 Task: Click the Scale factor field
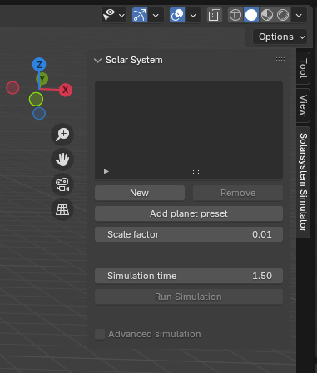pyautogui.click(x=189, y=234)
